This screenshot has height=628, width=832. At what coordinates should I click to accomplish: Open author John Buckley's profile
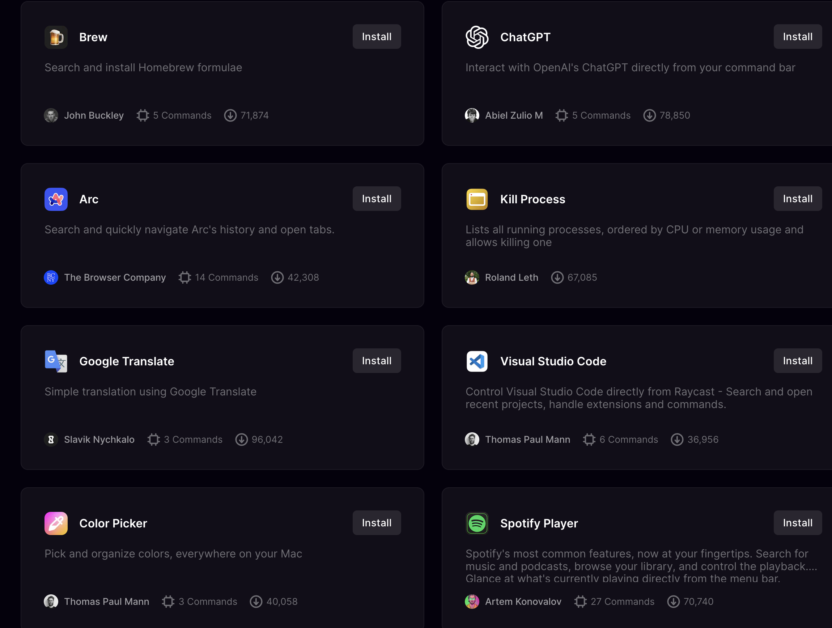(94, 115)
